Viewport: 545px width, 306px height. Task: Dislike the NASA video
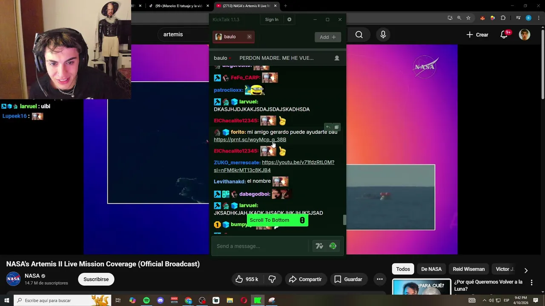[x=272, y=279]
